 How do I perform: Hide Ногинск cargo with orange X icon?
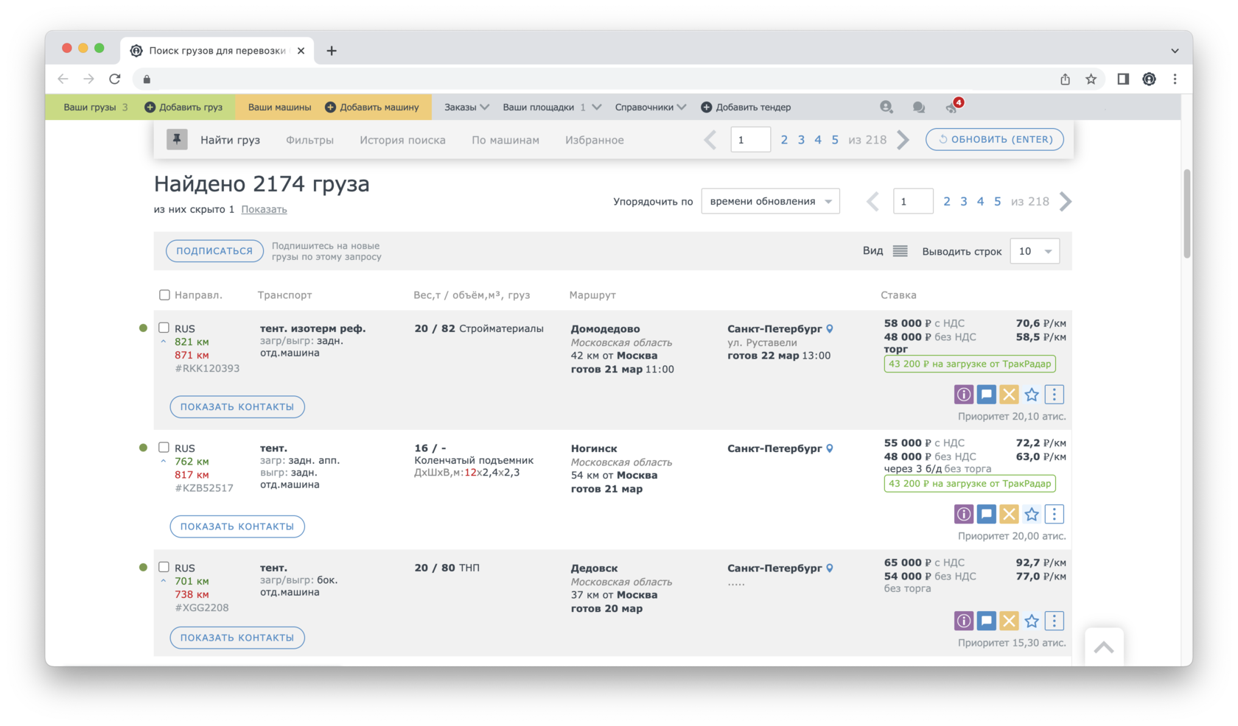1009,514
